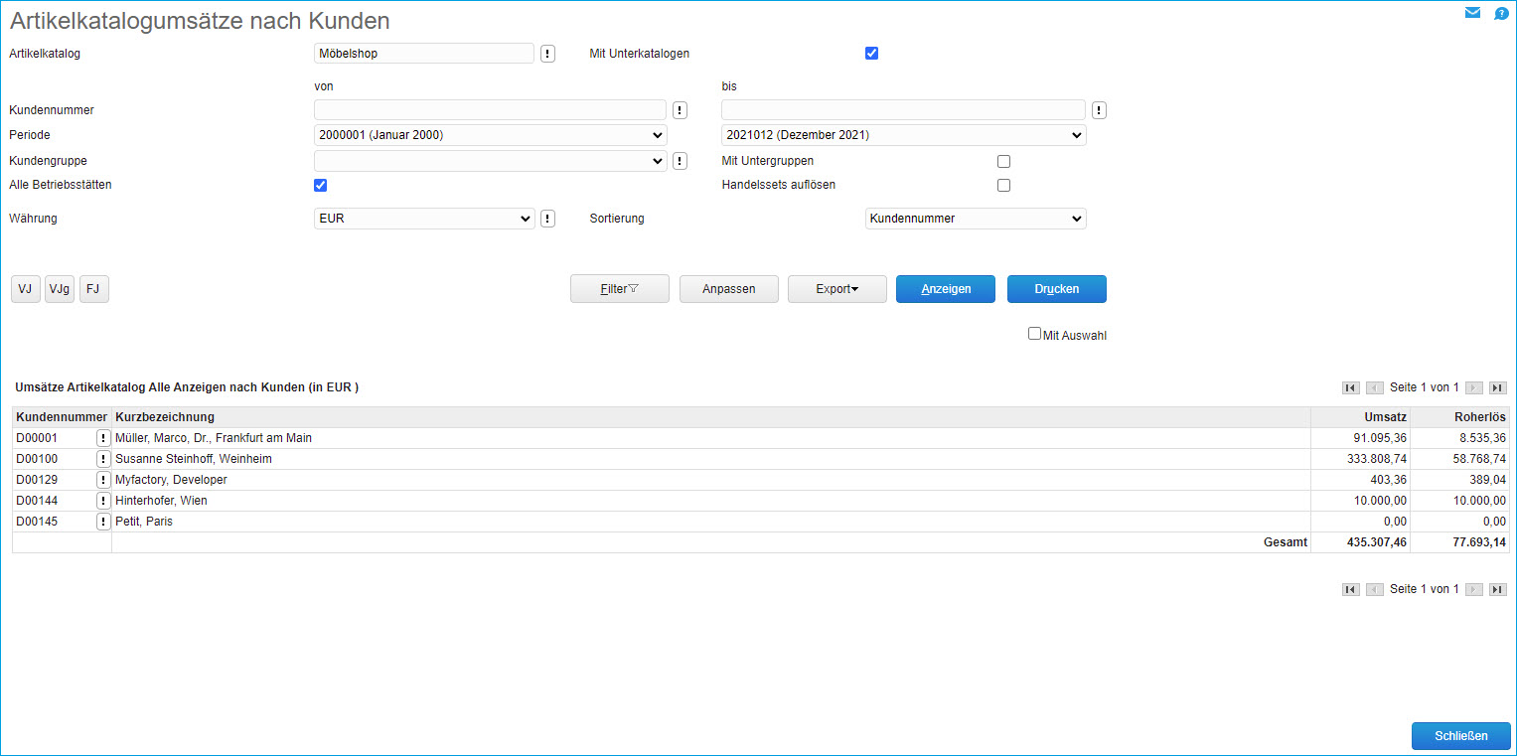Click lookup icon beside Kundengruppe dropdown
This screenshot has width=1517, height=756.
click(680, 161)
